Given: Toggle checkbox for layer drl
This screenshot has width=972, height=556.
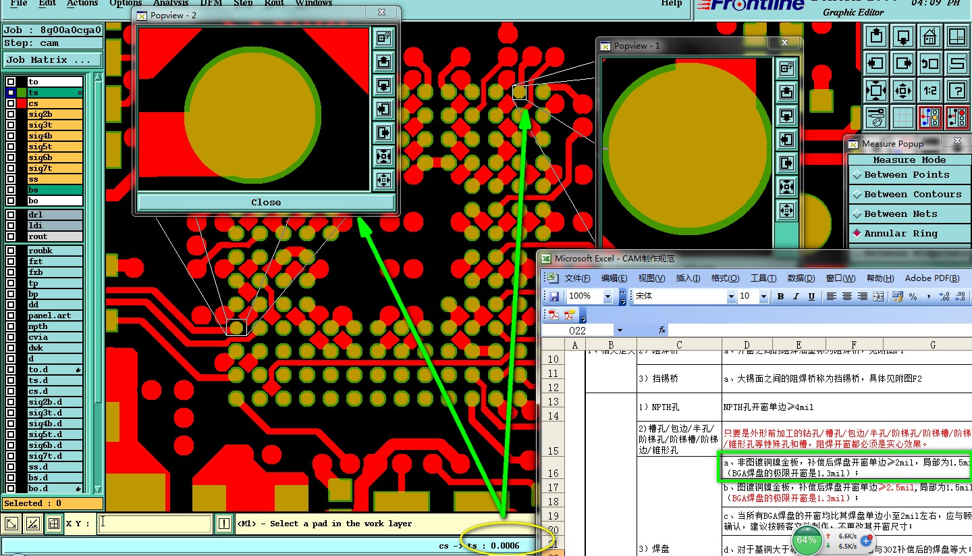Looking at the screenshot, I should click(11, 215).
